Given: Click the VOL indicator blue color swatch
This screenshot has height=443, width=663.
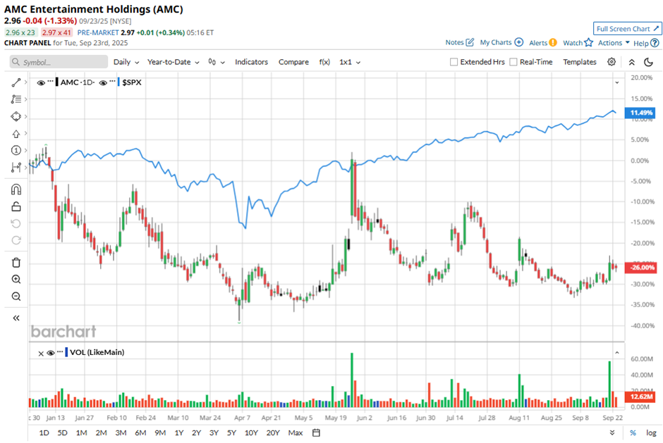Looking at the screenshot, I should pos(66,352).
